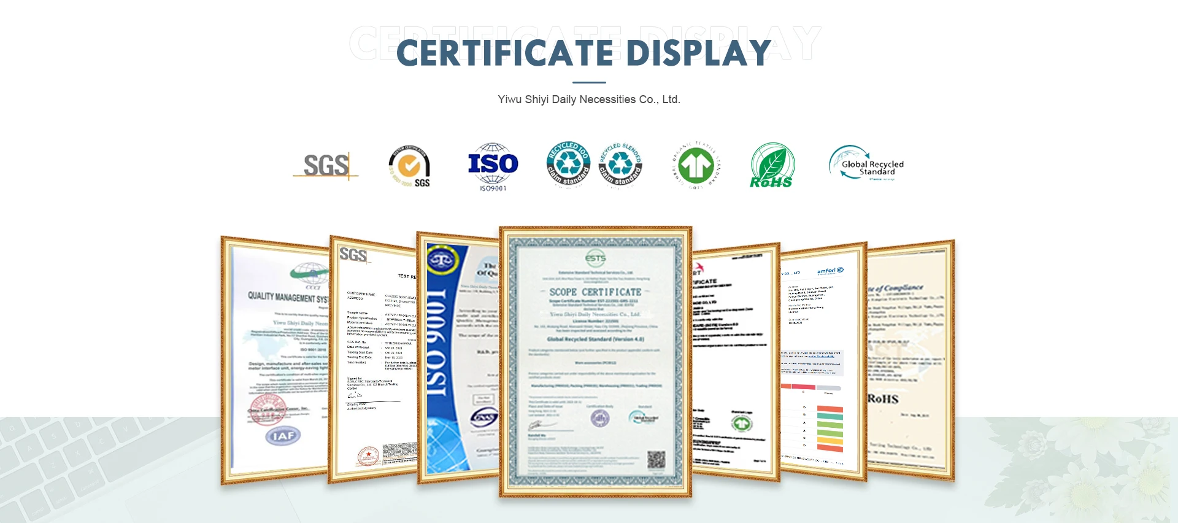Click the red round stamp on SGS report
The height and width of the screenshot is (523, 1178).
coord(368,457)
